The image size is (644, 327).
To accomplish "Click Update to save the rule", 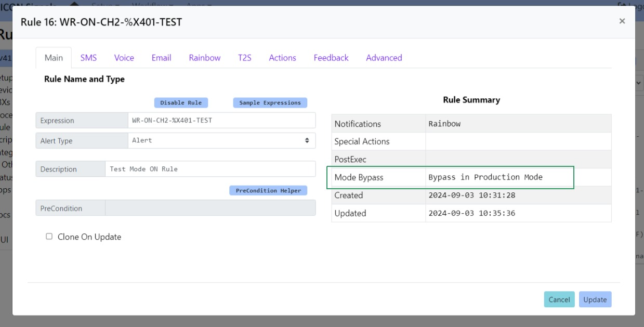I will (595, 299).
